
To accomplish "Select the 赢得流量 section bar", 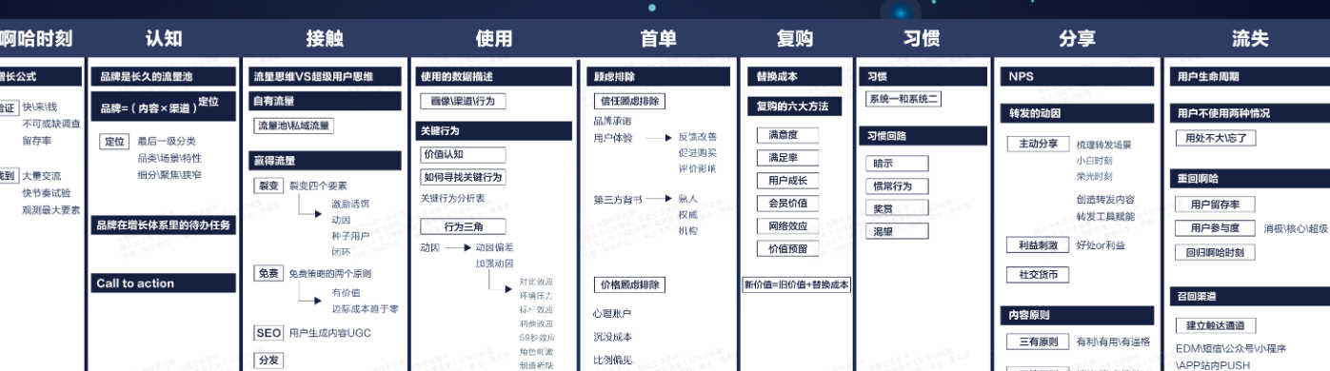I will tap(326, 160).
